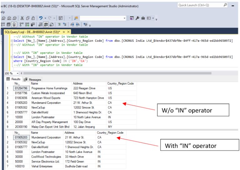Open dropdown arrow beside the command window icon
The height and width of the screenshot is (170, 240).
tap(153, 18)
